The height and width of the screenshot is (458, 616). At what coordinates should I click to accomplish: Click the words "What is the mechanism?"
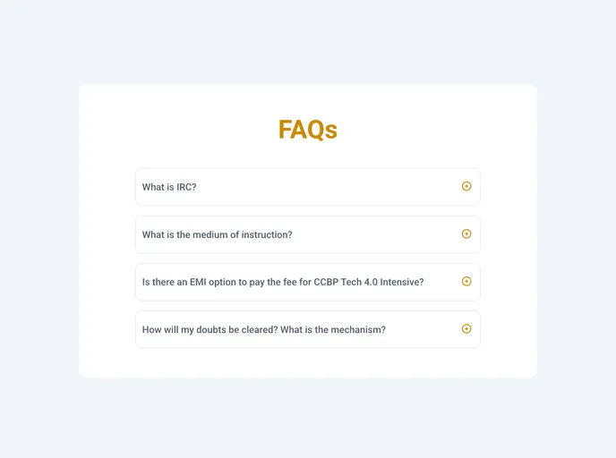point(333,329)
